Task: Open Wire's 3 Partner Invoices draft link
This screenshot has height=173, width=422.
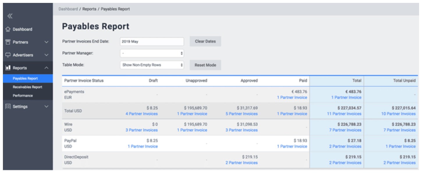Action: tap(141, 130)
